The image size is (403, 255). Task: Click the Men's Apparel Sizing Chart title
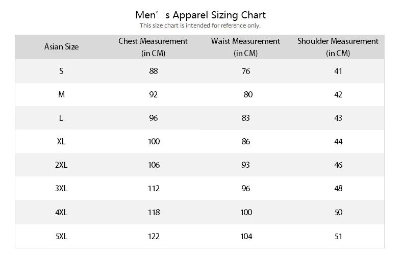[200, 15]
